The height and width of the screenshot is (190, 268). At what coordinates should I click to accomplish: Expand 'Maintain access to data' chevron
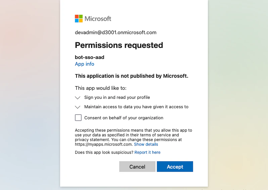pos(78,107)
